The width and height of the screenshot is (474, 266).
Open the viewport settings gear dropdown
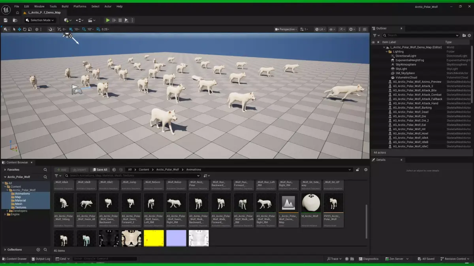point(352,29)
